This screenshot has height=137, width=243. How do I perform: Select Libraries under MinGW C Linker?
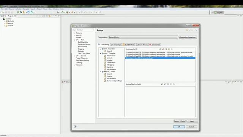(109, 76)
